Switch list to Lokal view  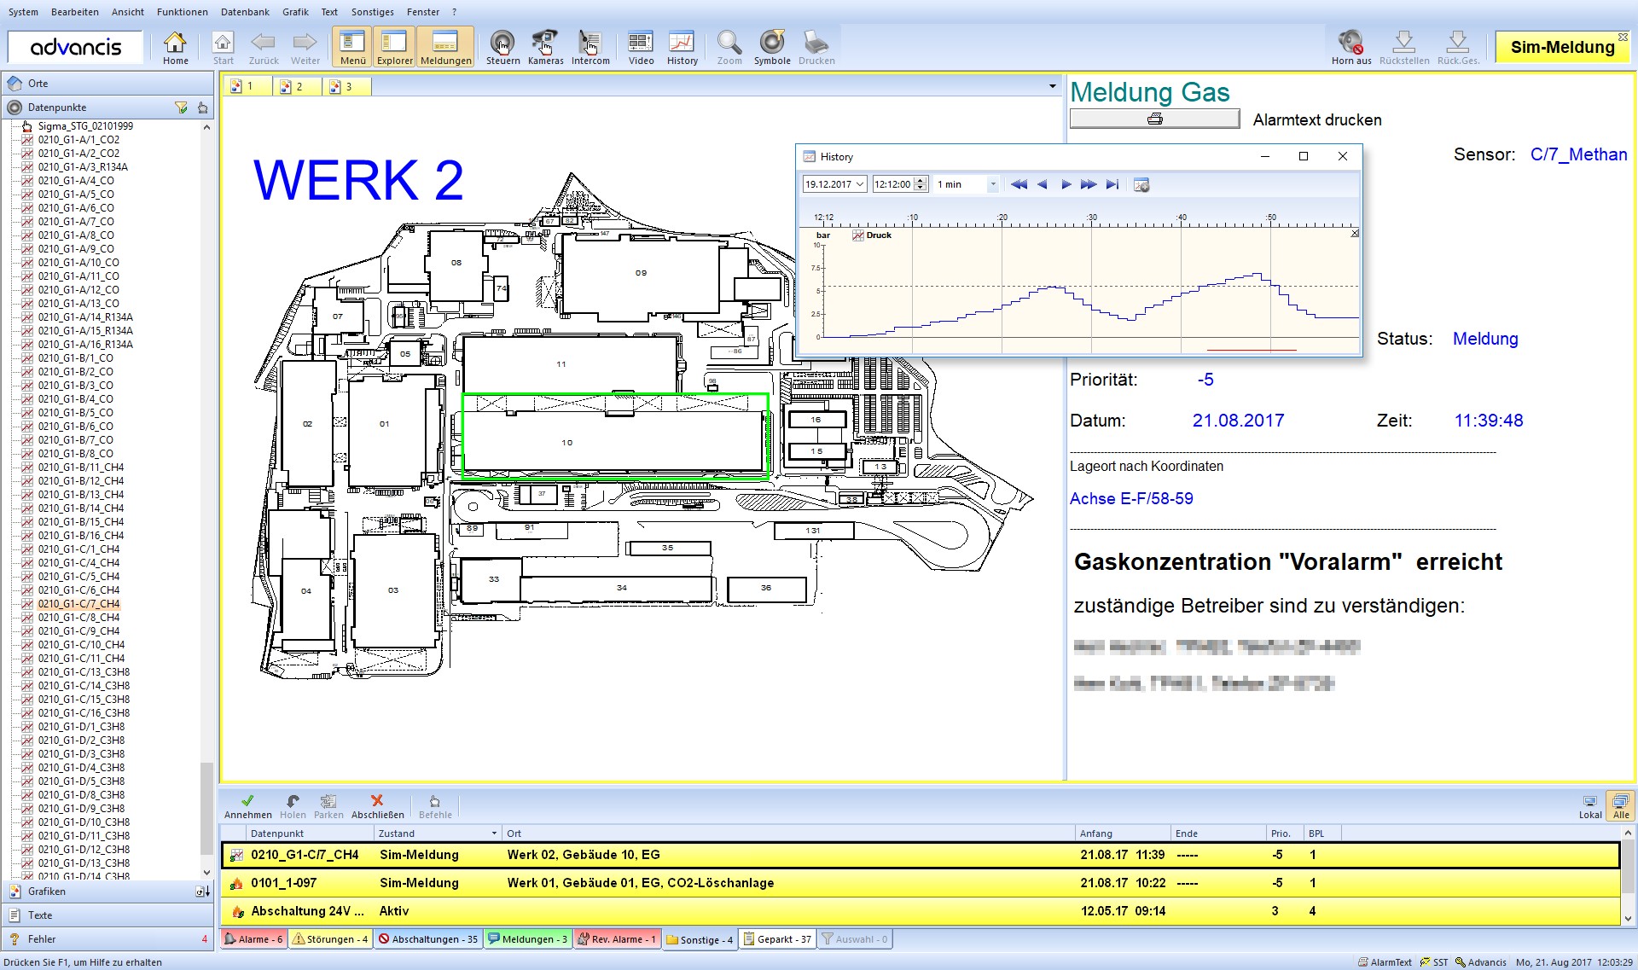click(1590, 806)
